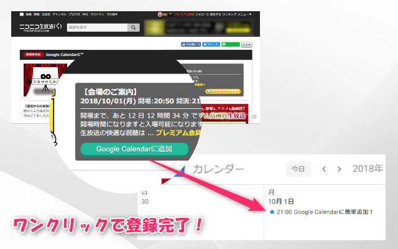Open the small gray share dropdown button
This screenshot has width=398, height=249.
(246, 45)
